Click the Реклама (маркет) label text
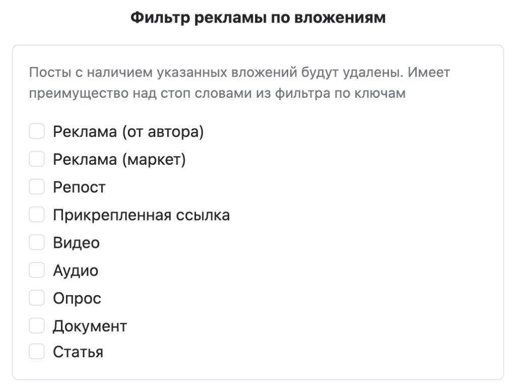516x392 pixels. 119,160
